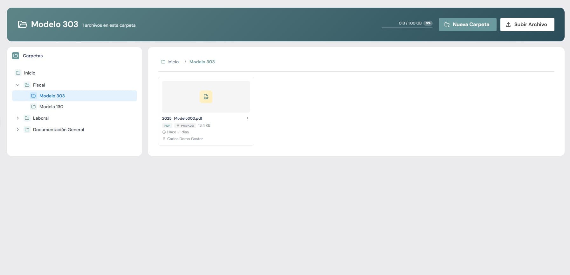Collapse the Fiscal folder chevron
The image size is (570, 275).
point(18,85)
